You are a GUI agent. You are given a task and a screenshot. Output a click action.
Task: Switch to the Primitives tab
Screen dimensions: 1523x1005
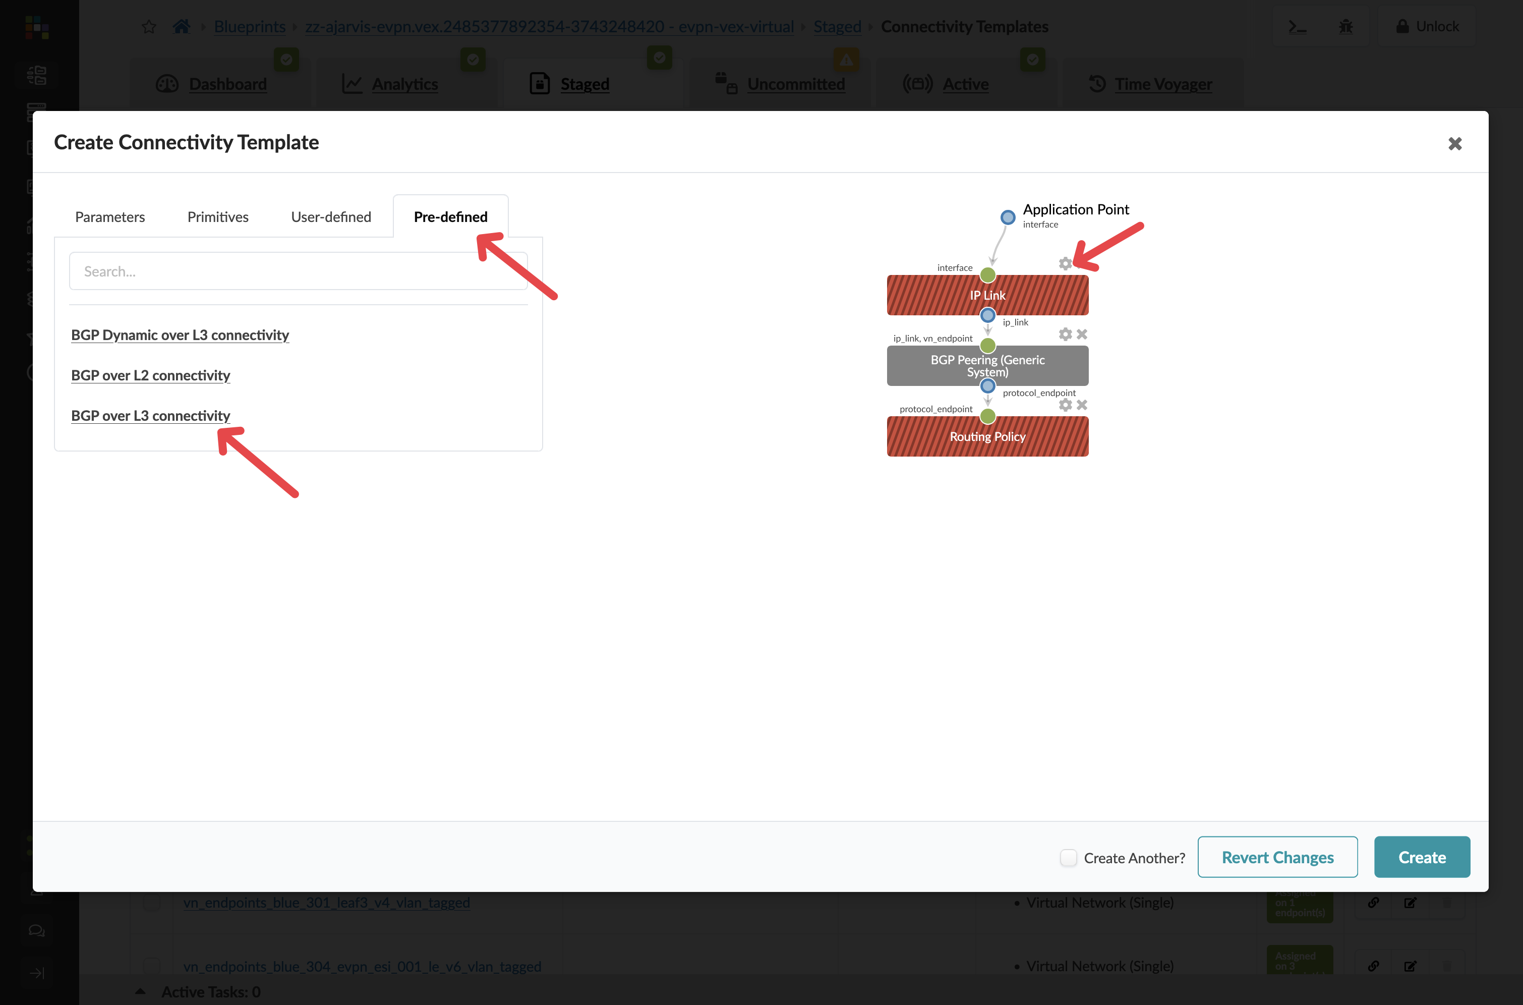(x=217, y=216)
